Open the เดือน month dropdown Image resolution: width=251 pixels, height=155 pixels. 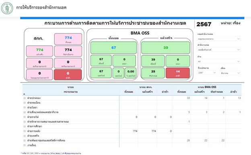(x=230, y=73)
